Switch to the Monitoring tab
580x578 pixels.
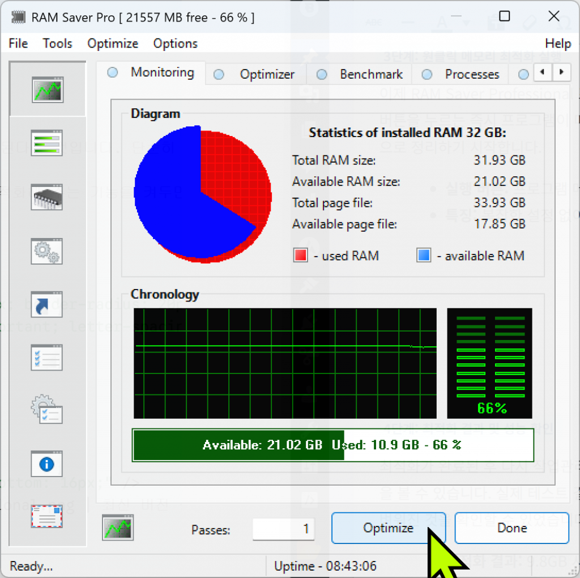151,73
